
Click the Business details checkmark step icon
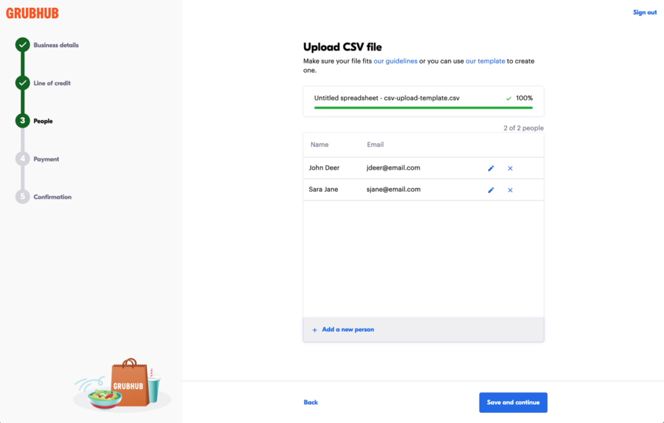coord(23,45)
